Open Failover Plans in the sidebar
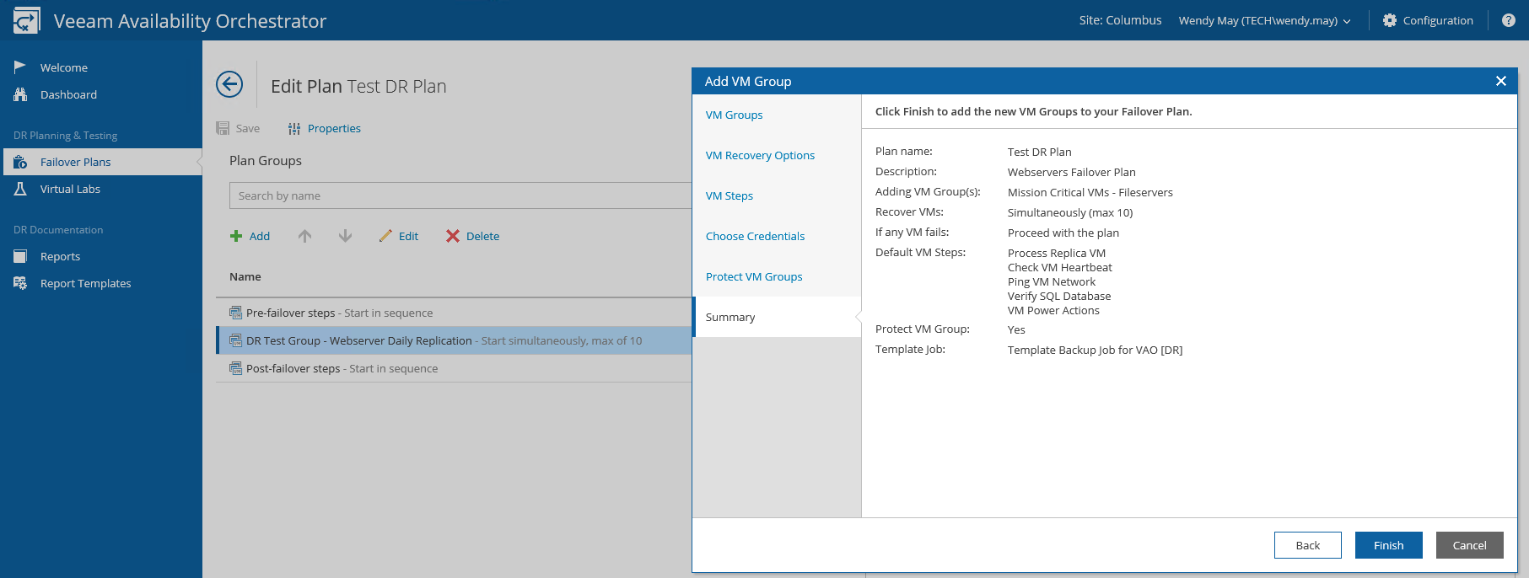1529x578 pixels. (75, 162)
